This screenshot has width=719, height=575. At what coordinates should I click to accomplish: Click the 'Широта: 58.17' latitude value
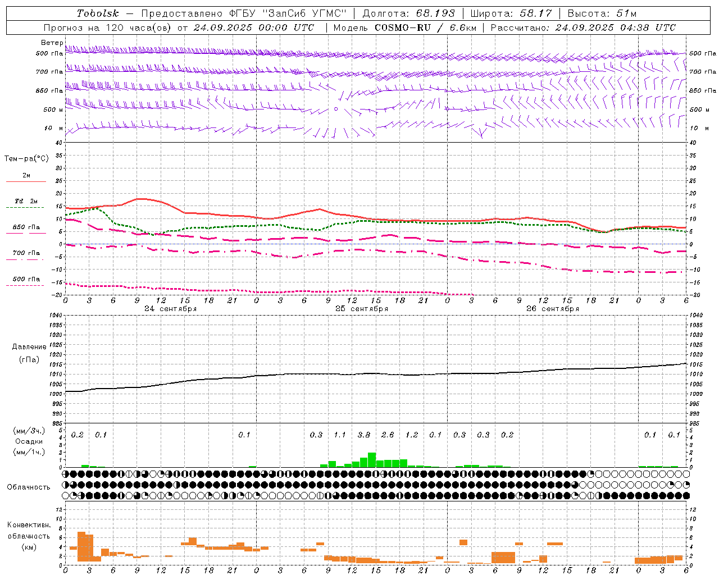point(511,13)
